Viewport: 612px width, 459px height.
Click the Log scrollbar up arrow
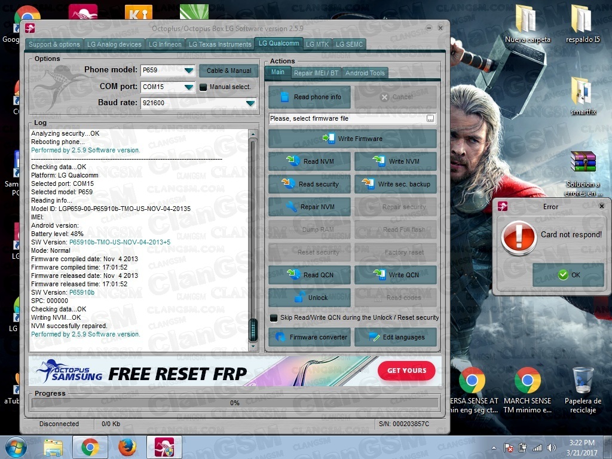click(253, 134)
